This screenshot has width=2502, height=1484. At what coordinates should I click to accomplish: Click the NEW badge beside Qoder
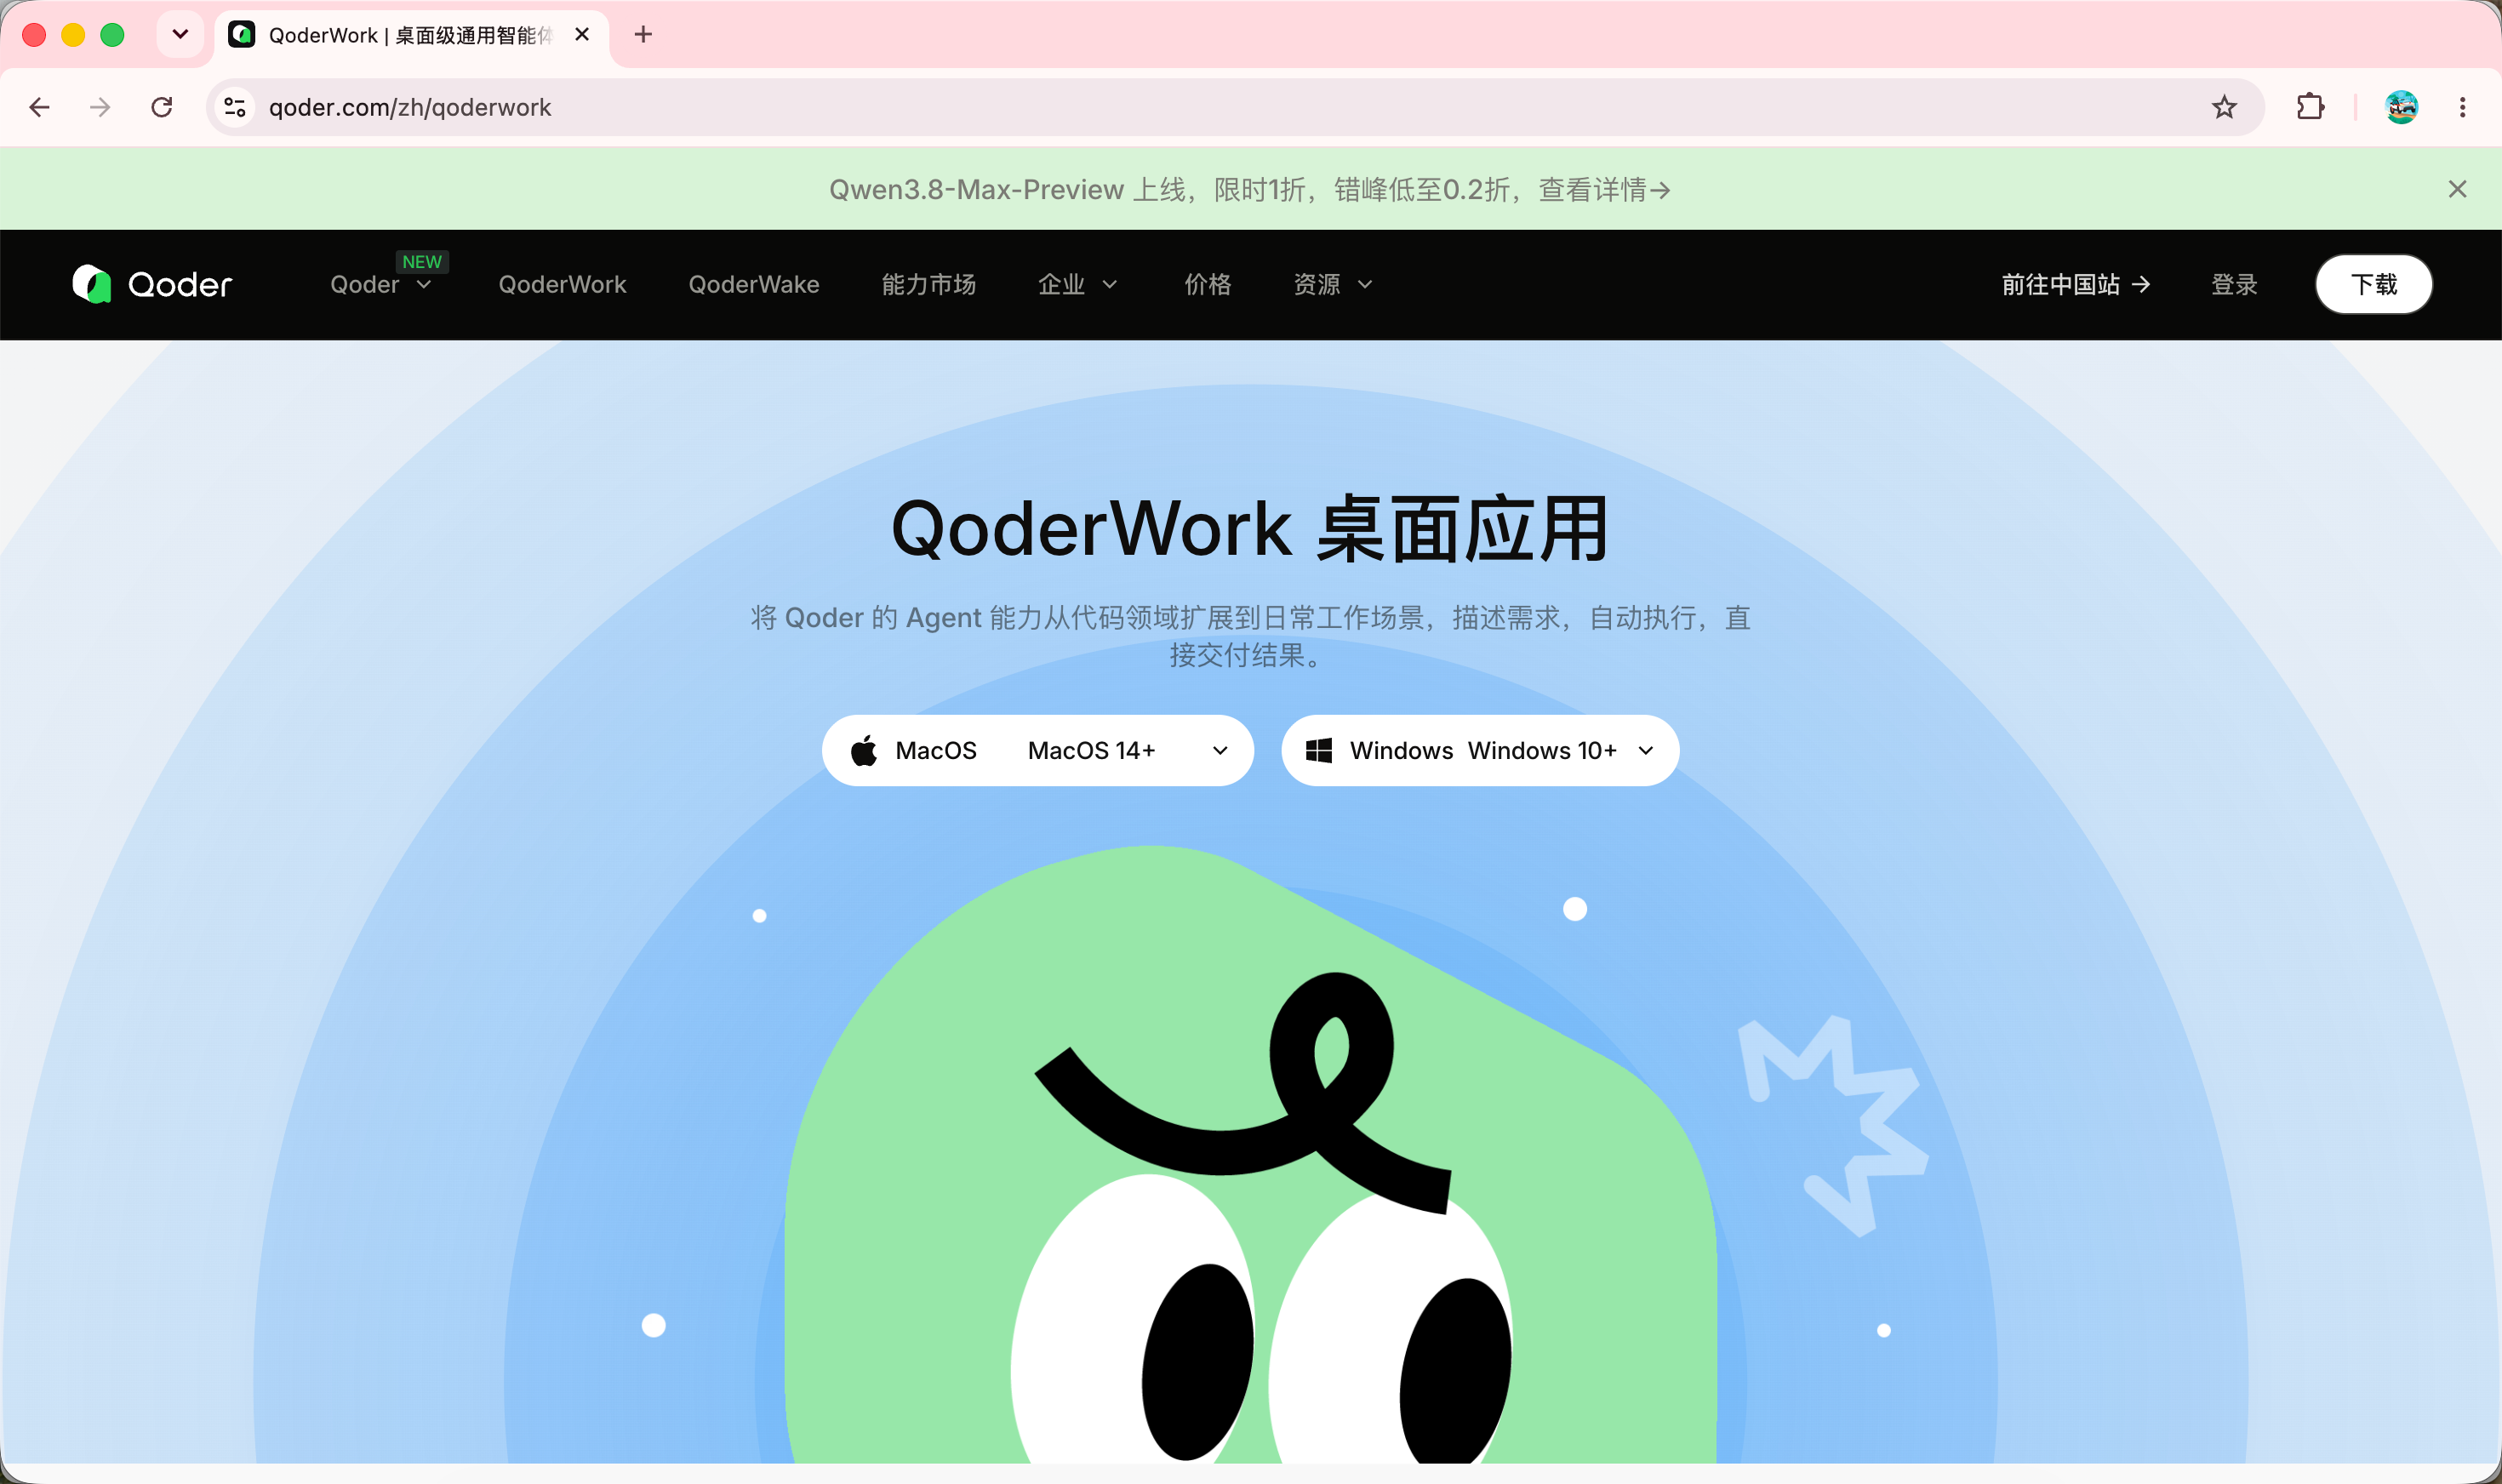422,262
